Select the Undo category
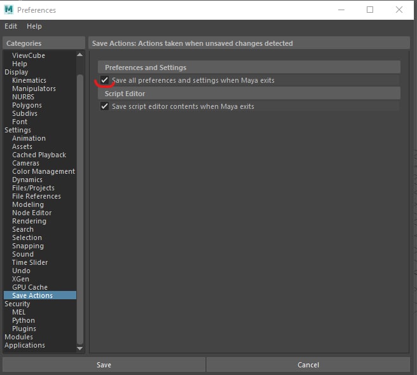 click(x=21, y=271)
